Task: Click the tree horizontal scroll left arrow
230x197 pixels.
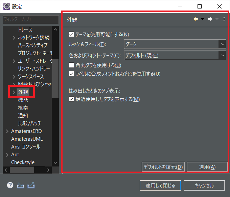Action: click(6, 170)
